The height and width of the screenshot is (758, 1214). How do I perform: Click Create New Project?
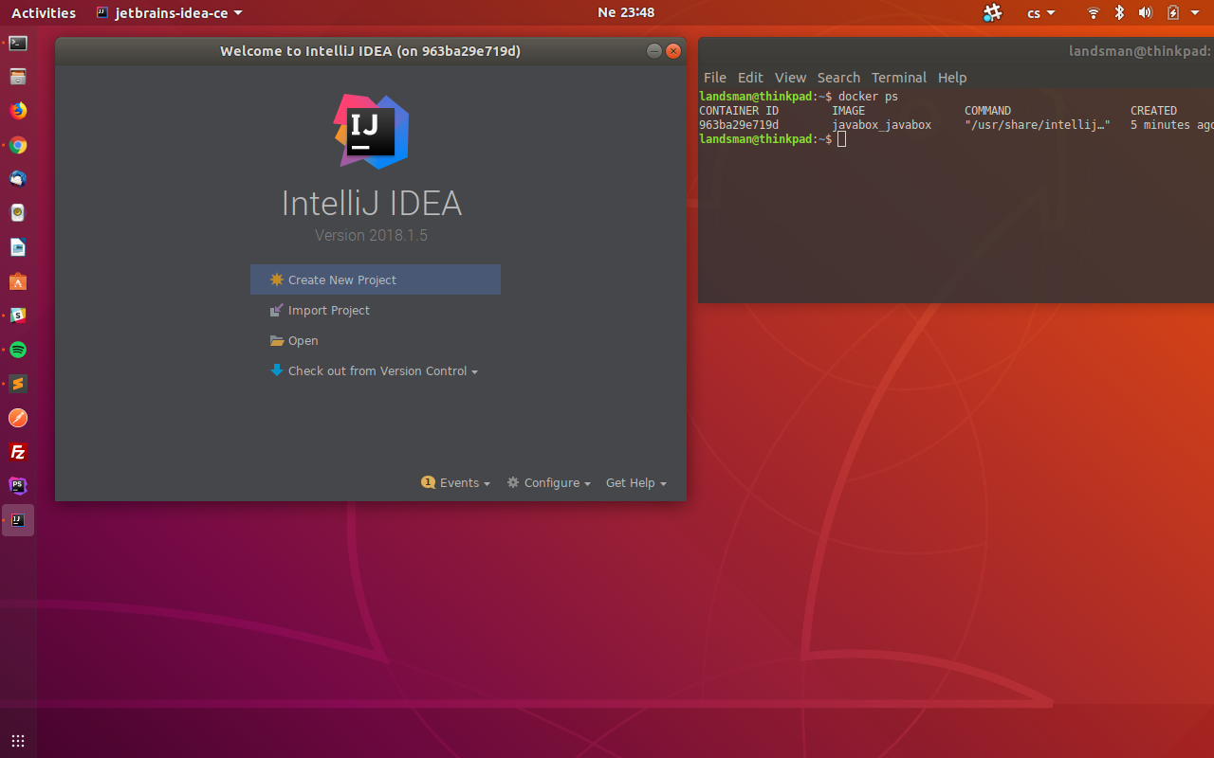[376, 280]
